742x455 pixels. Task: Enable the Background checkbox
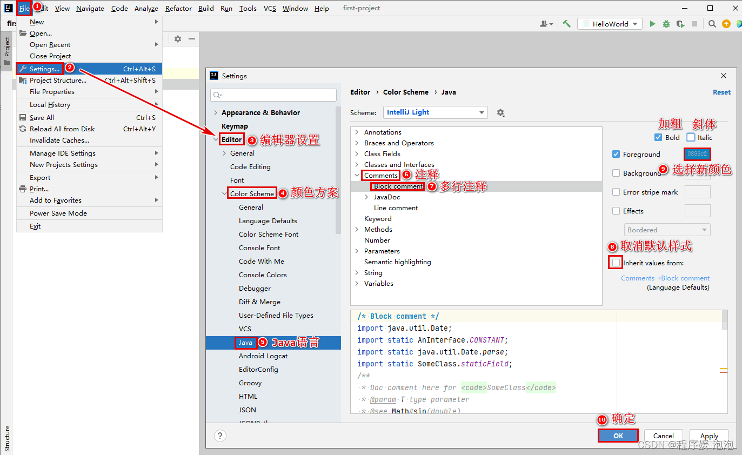coord(616,173)
